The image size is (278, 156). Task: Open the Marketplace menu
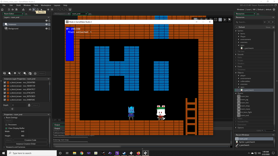click(x=46, y=5)
